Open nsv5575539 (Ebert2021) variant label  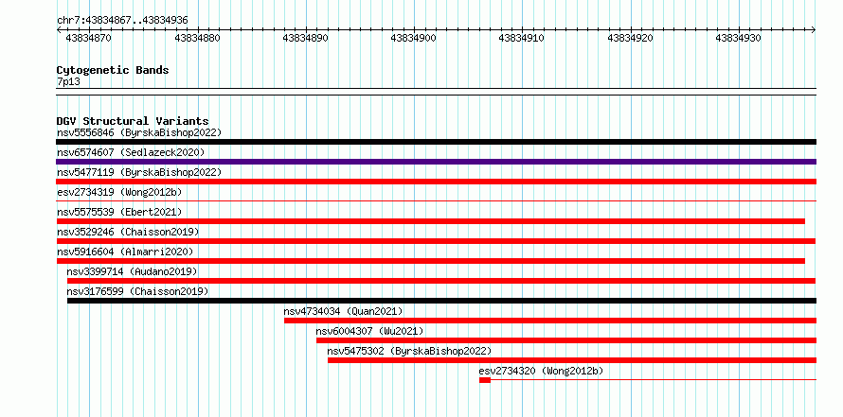[119, 212]
